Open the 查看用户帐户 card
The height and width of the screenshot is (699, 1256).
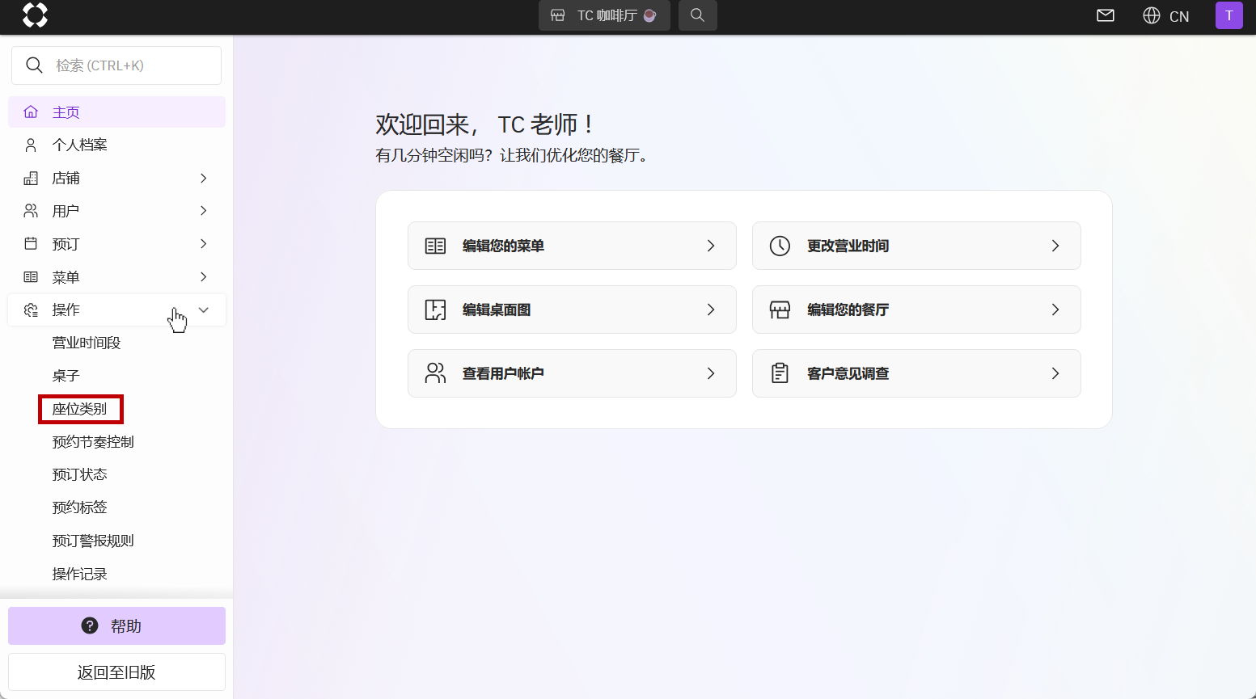point(572,373)
